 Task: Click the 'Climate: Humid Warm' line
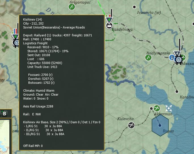pos(39,91)
